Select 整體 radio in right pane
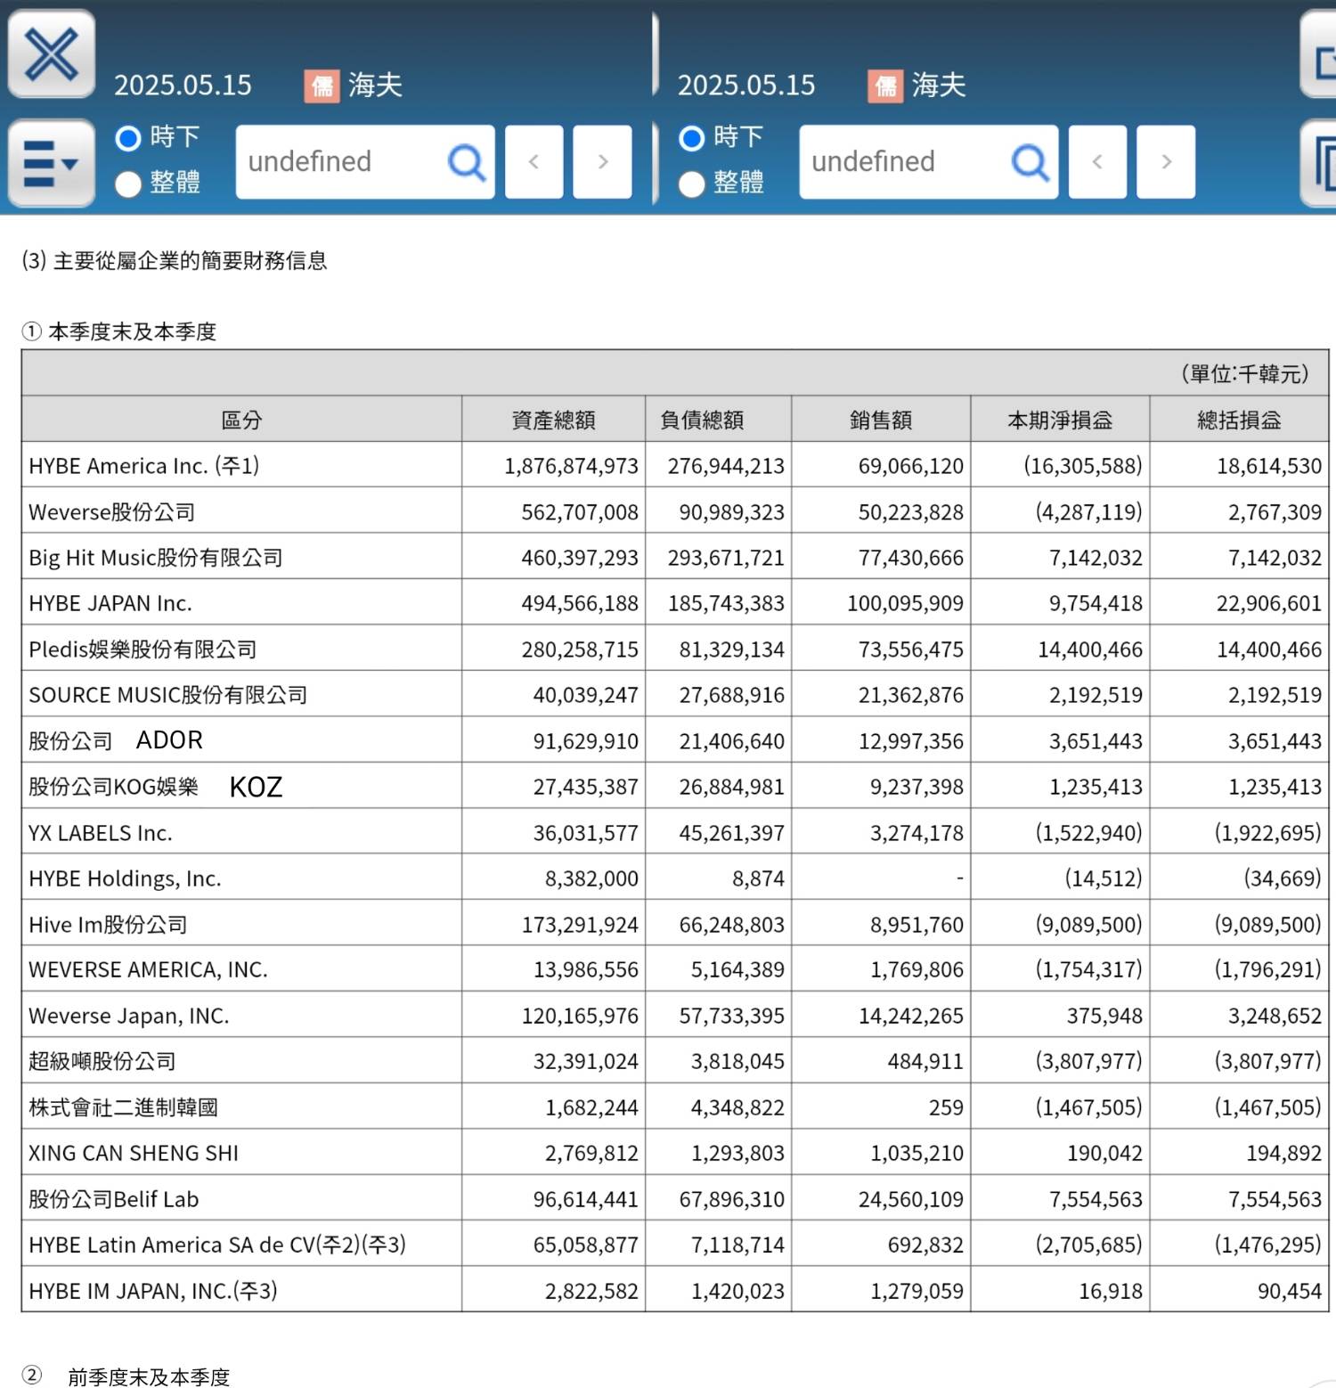 click(x=692, y=184)
